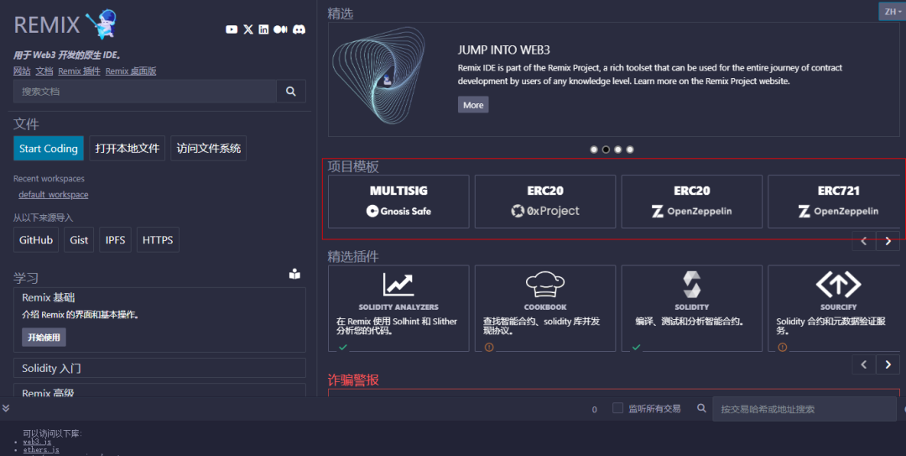Click the JUMP INTO WEB3 spiral image

point(378,76)
